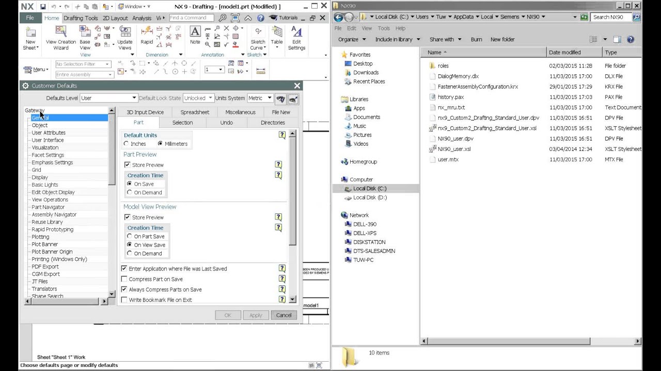661x371 pixels.
Task: Open Include in library dropdown
Action: [398, 39]
